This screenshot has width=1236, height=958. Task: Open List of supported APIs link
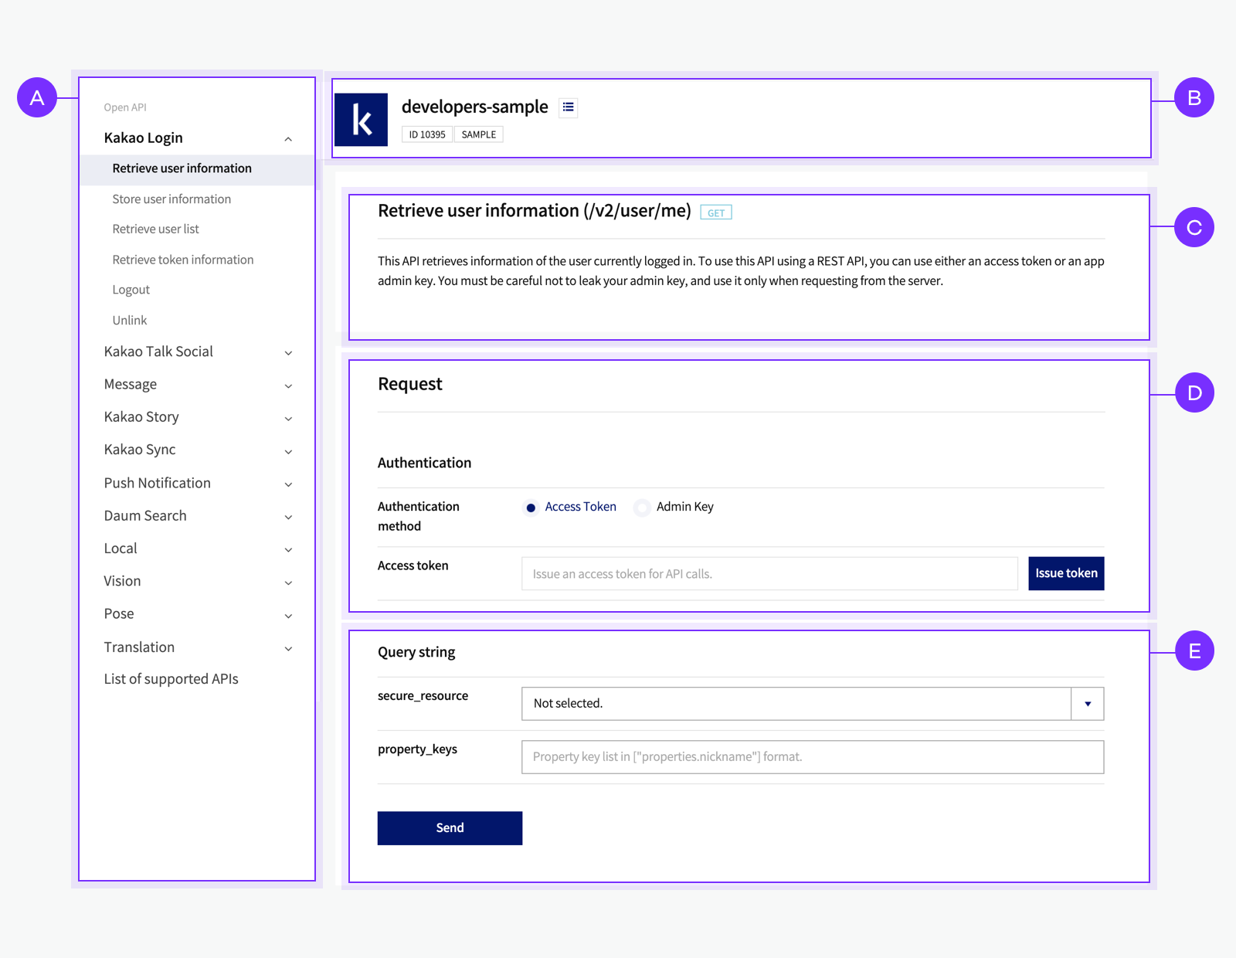171,679
